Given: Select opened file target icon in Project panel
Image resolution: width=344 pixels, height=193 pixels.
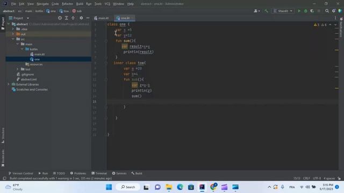Looking at the screenshot, I should click(60, 18).
